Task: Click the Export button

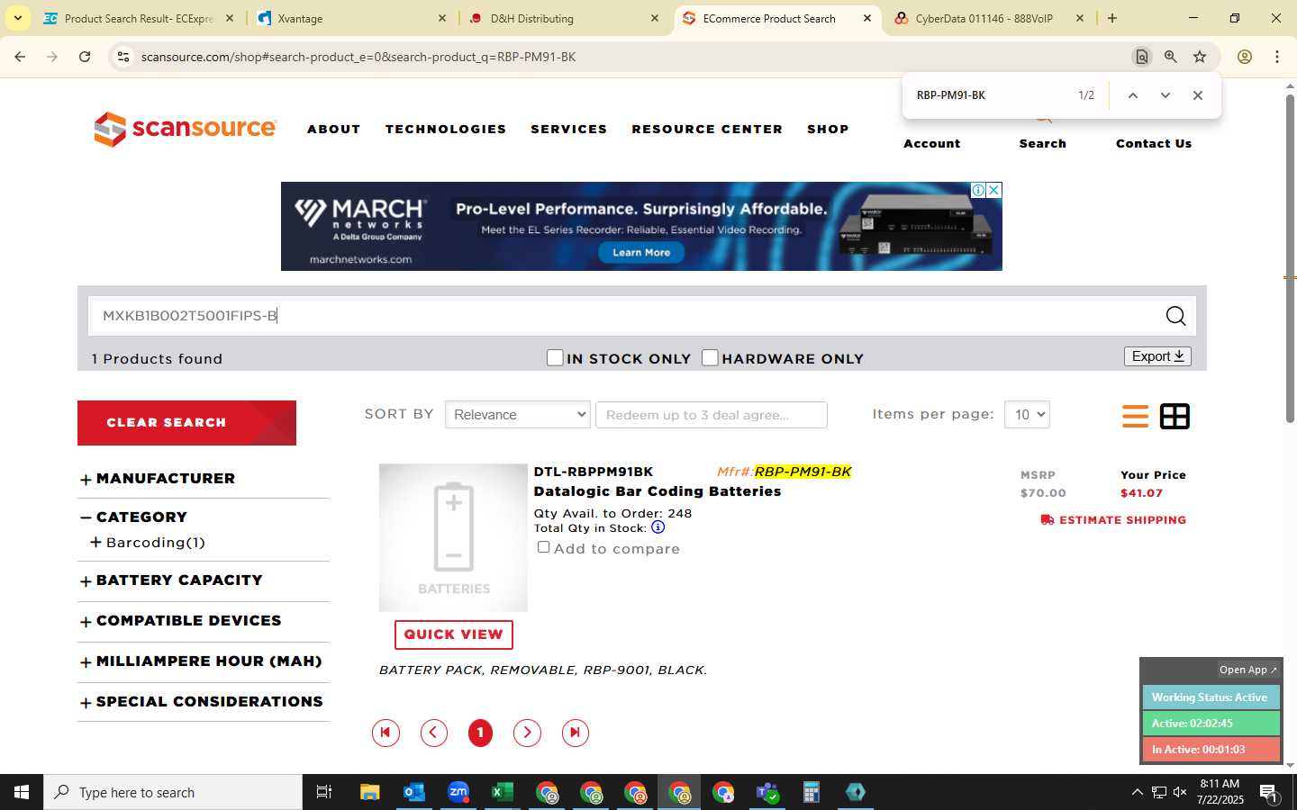Action: 1157,356
